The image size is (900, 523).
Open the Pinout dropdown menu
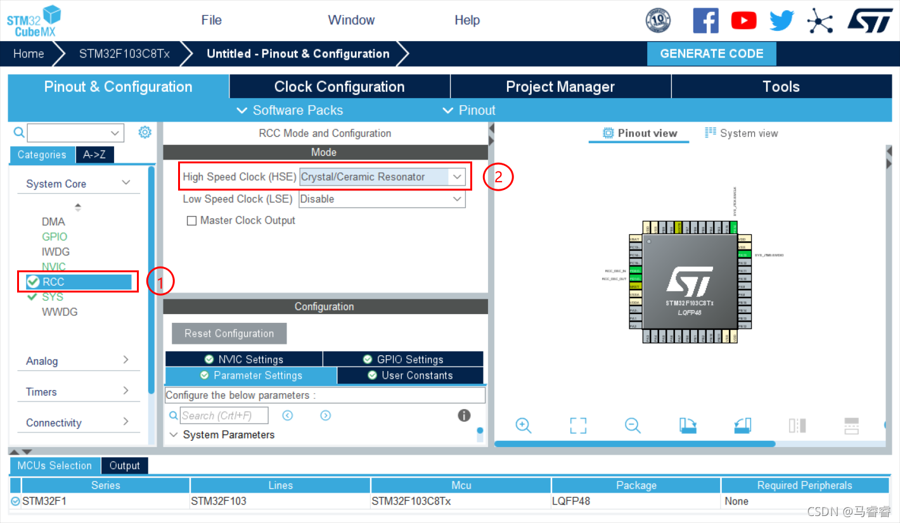point(468,110)
